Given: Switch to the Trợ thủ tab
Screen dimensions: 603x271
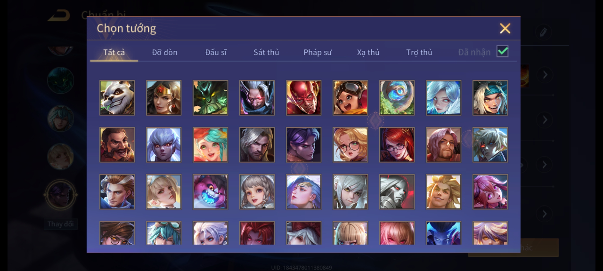Looking at the screenshot, I should coord(419,52).
